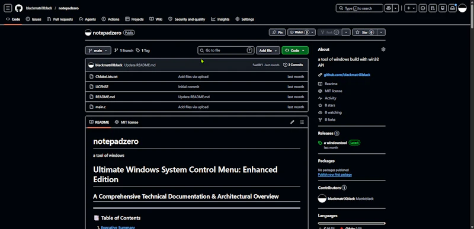Switch to the Pull requests tab
The width and height of the screenshot is (474, 229).
[60, 19]
